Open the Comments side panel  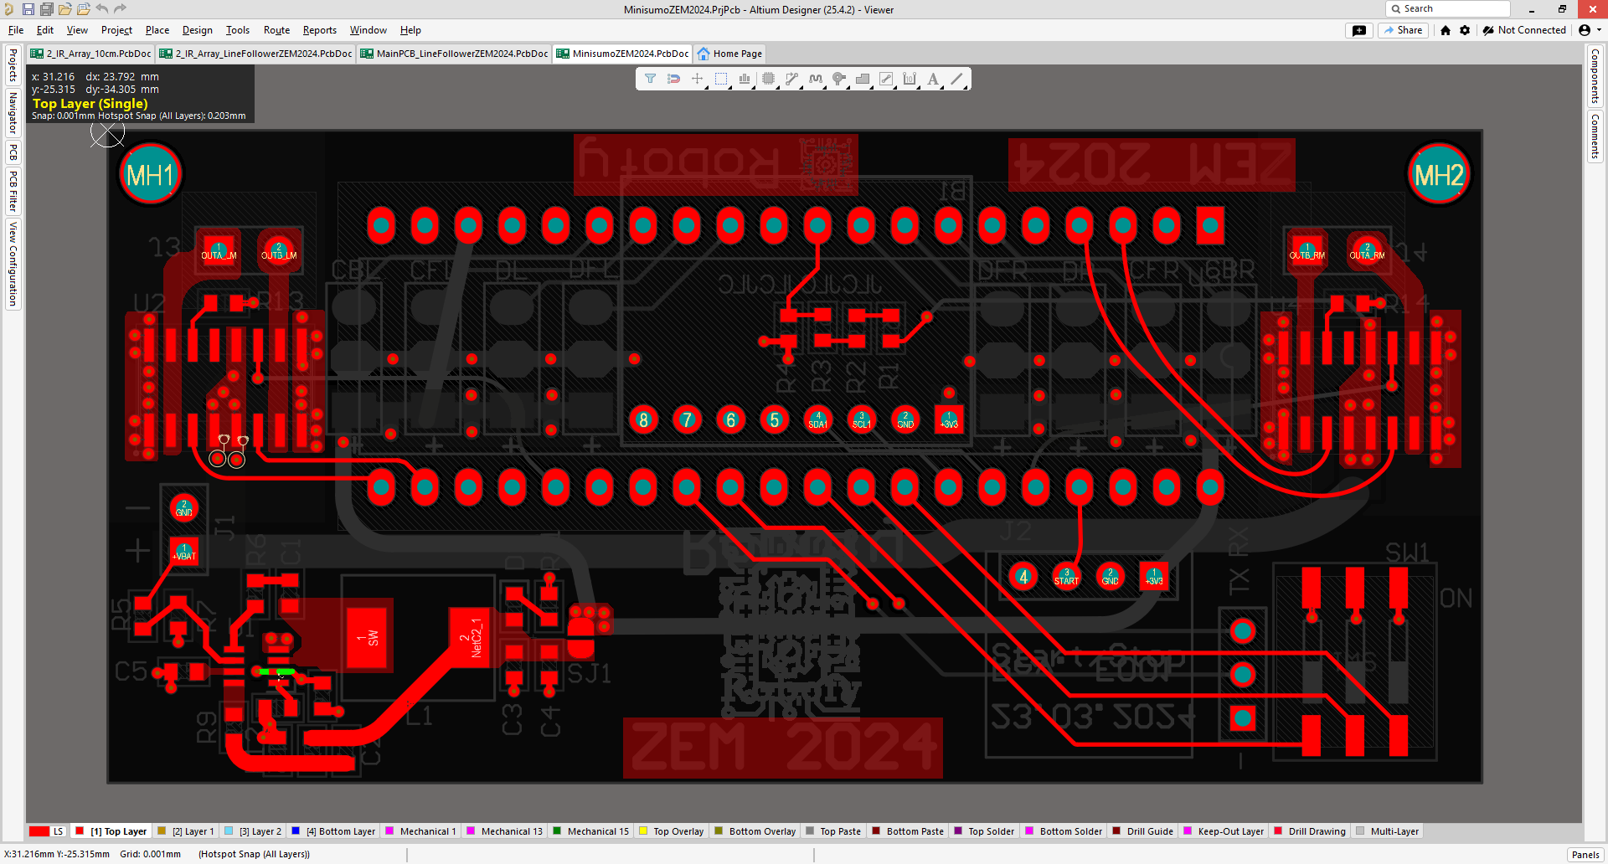coord(1595,136)
